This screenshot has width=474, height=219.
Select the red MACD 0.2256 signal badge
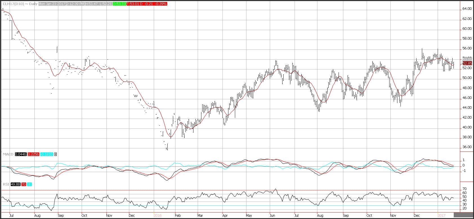pos(33,154)
